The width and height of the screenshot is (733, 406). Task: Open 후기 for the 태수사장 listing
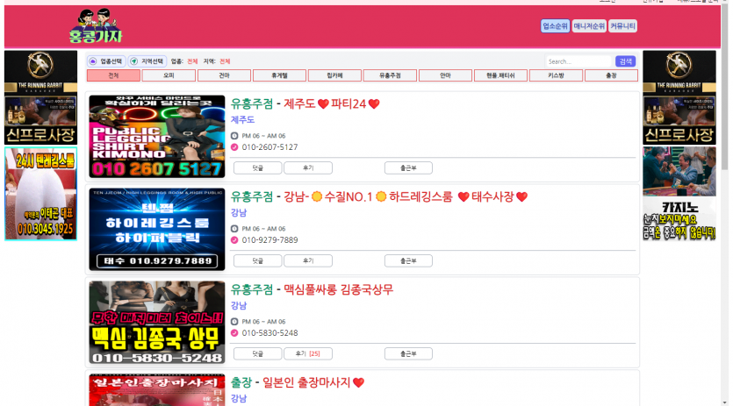(308, 261)
